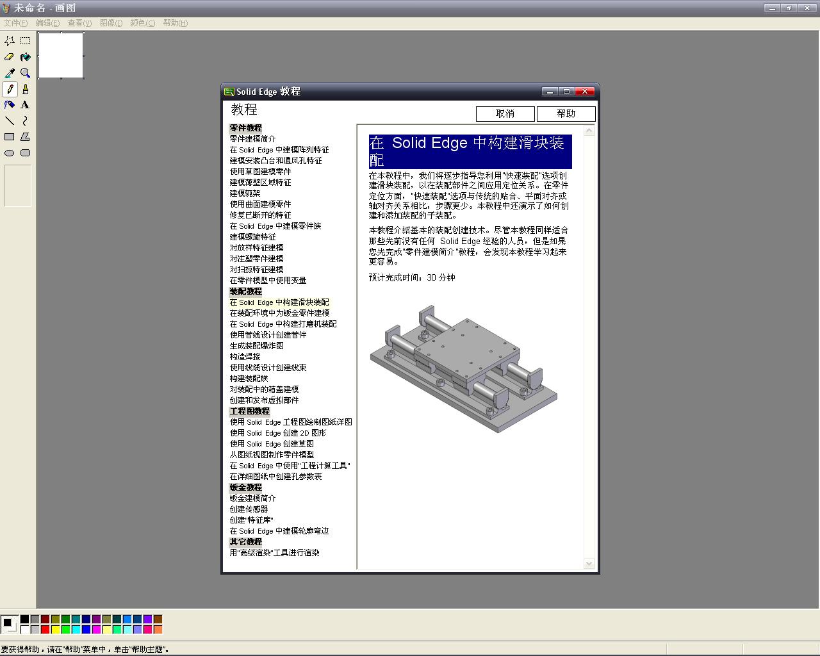Pick the bright yellow palette swatch

click(x=55, y=630)
